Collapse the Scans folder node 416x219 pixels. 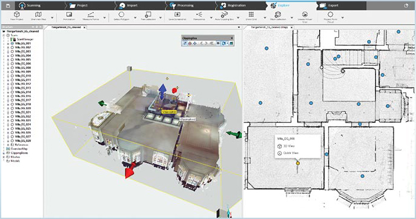pyautogui.click(x=4, y=35)
